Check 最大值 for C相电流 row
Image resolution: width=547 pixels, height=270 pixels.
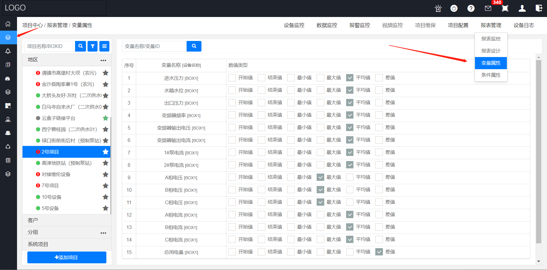320,239
